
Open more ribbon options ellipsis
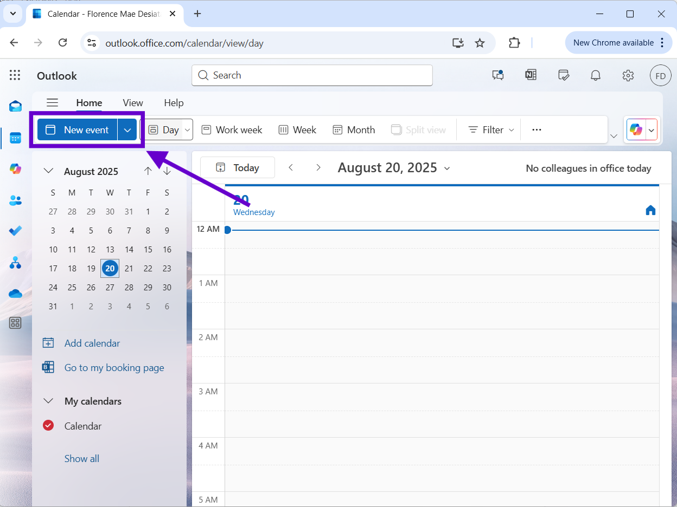537,130
